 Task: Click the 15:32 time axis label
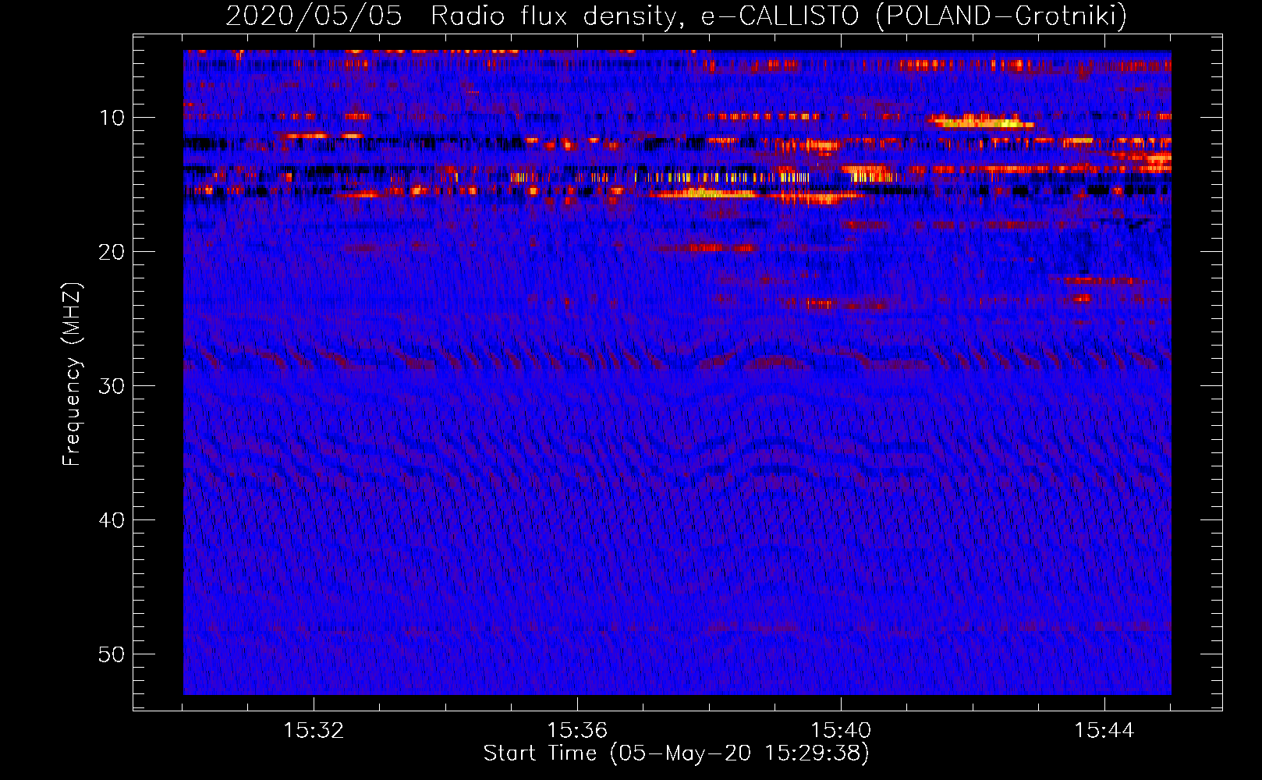click(x=314, y=731)
